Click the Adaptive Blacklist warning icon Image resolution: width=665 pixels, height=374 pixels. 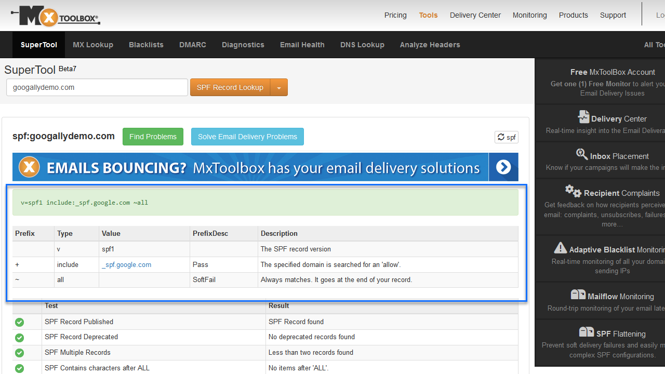561,248
